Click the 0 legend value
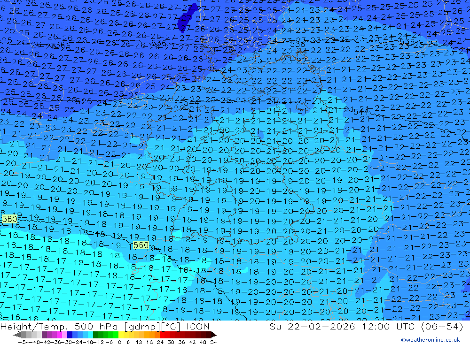This screenshot has width=470, height=344. point(119,342)
